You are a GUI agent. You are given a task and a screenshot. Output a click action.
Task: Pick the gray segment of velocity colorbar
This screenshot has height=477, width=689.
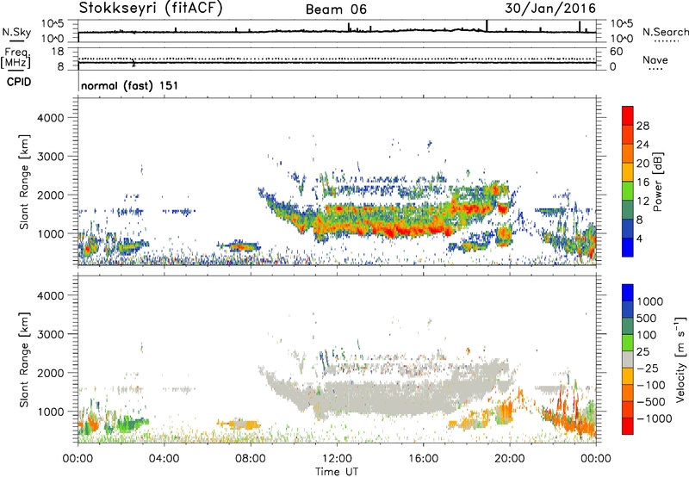[x=628, y=360]
